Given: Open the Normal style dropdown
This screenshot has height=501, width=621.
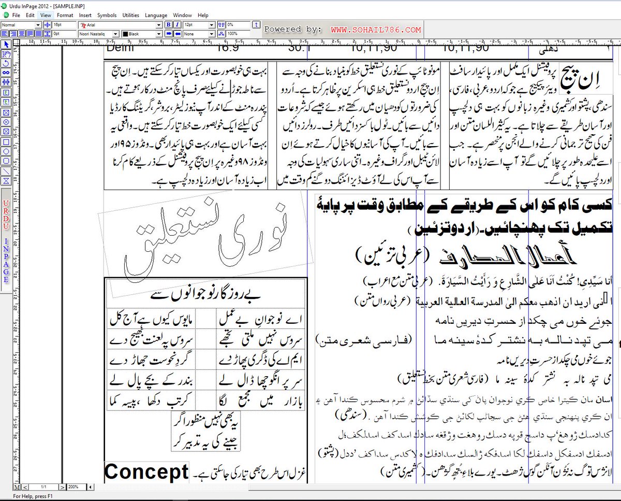Looking at the screenshot, I should click(38, 24).
